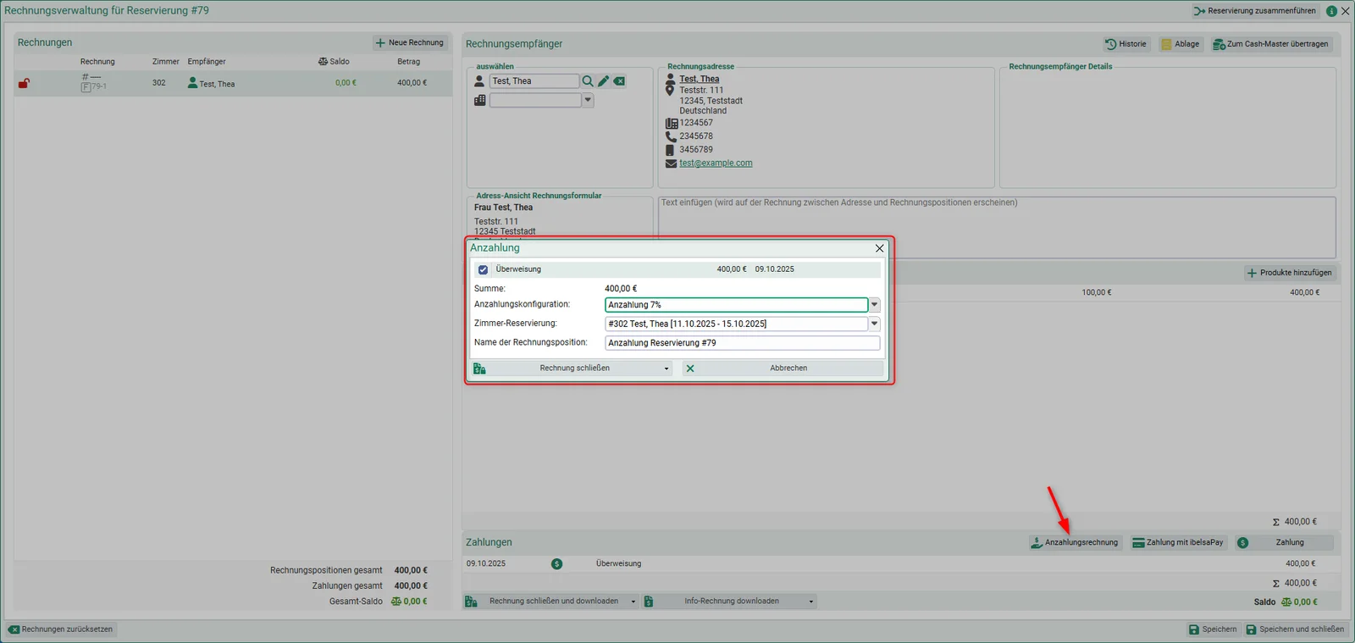1355x643 pixels.
Task: Click the Test, Thea recipient input field
Action: [534, 81]
